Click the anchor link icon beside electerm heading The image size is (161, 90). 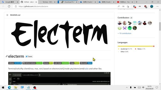pyautogui.click(x=7, y=56)
